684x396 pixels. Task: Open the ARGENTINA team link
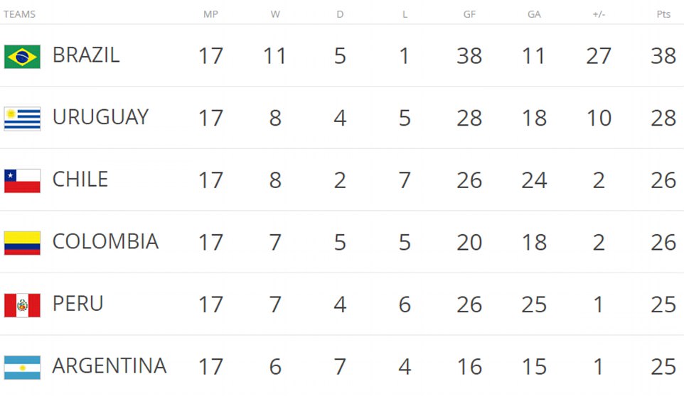pos(109,366)
